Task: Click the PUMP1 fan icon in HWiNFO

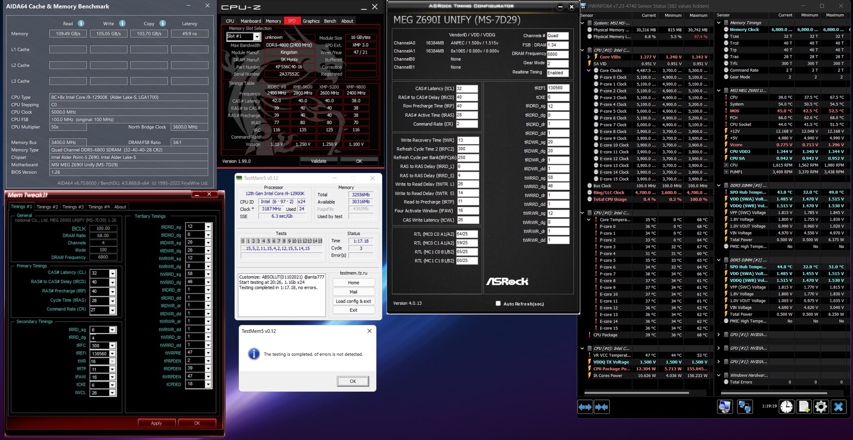Action: coord(725,172)
